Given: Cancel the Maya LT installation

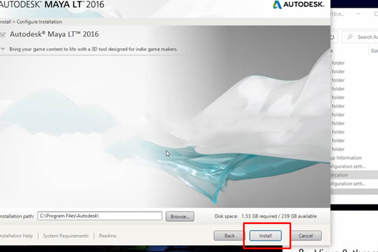Looking at the screenshot, I should (x=306, y=236).
